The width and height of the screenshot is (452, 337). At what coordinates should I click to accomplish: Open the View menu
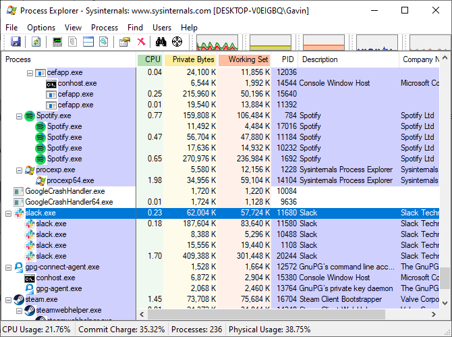73,28
